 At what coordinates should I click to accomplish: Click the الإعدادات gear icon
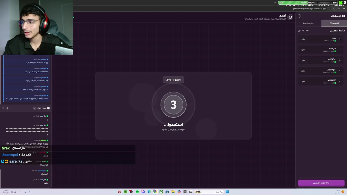click(343, 16)
